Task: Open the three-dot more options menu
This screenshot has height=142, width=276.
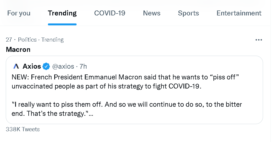Action: coord(259,40)
